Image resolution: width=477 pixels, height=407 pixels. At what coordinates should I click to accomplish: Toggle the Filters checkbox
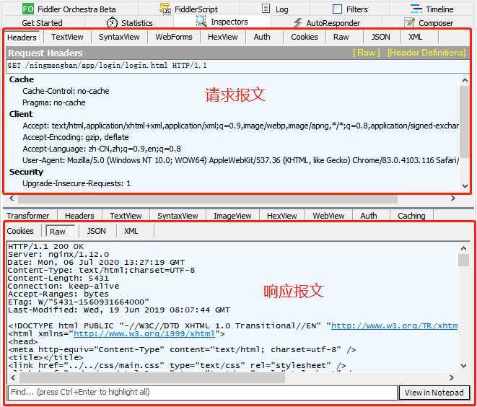click(338, 9)
